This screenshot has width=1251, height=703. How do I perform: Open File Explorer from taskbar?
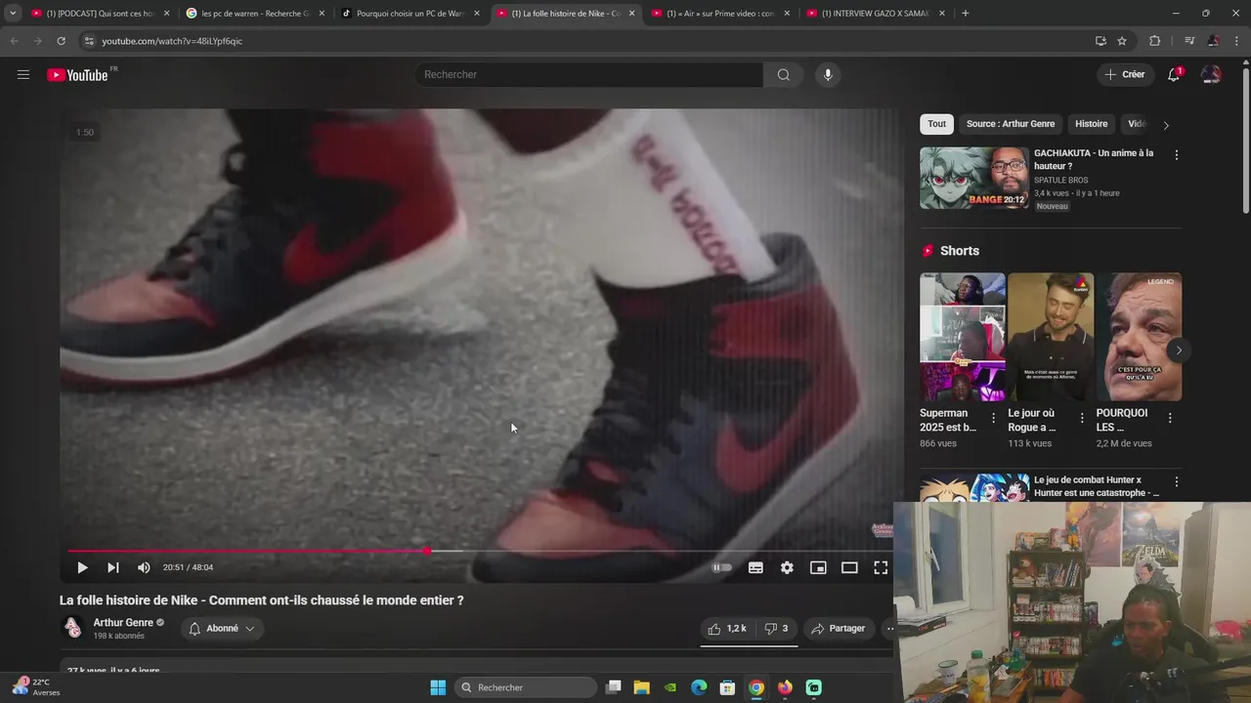point(642,687)
